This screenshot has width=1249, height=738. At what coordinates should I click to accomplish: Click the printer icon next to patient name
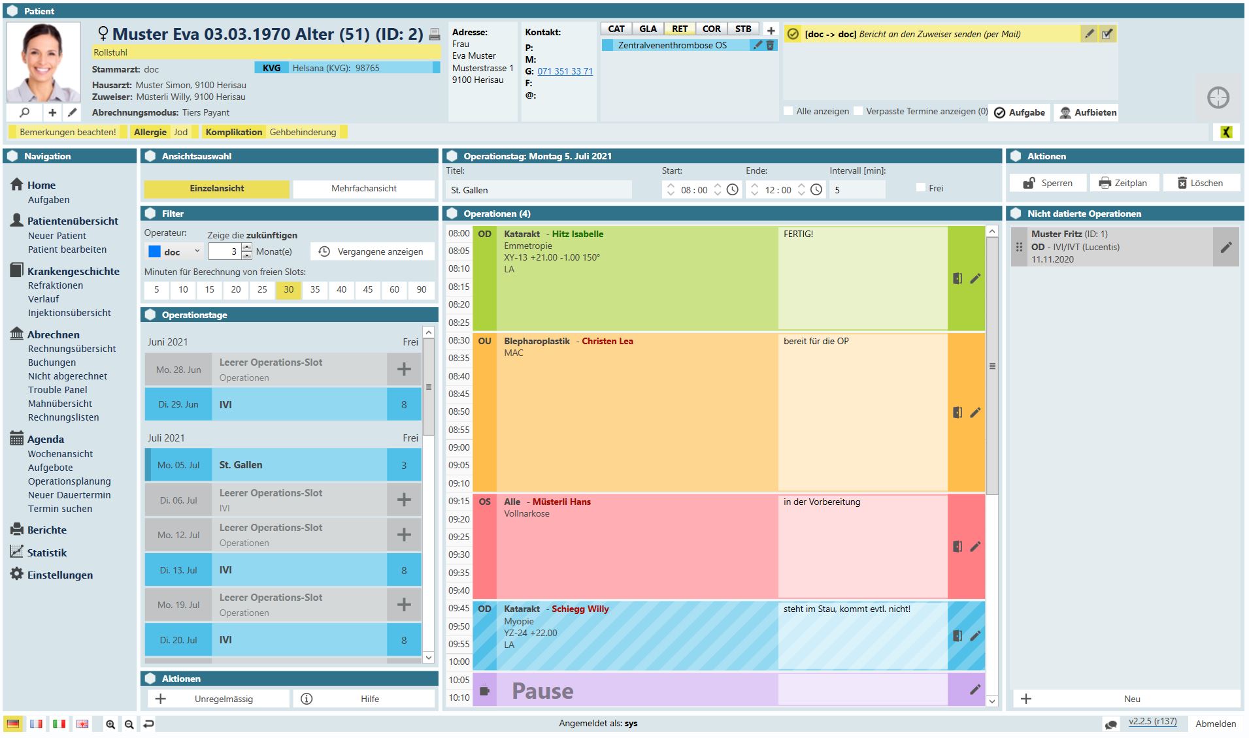pos(435,35)
